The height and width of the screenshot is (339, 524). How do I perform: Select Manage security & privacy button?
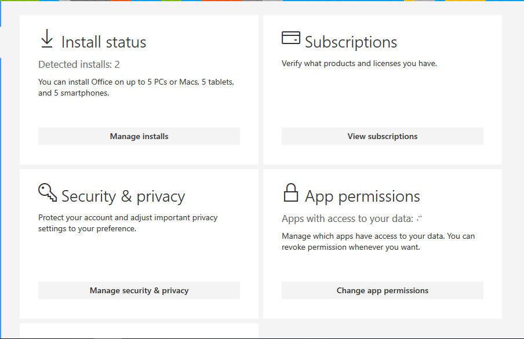point(139,290)
